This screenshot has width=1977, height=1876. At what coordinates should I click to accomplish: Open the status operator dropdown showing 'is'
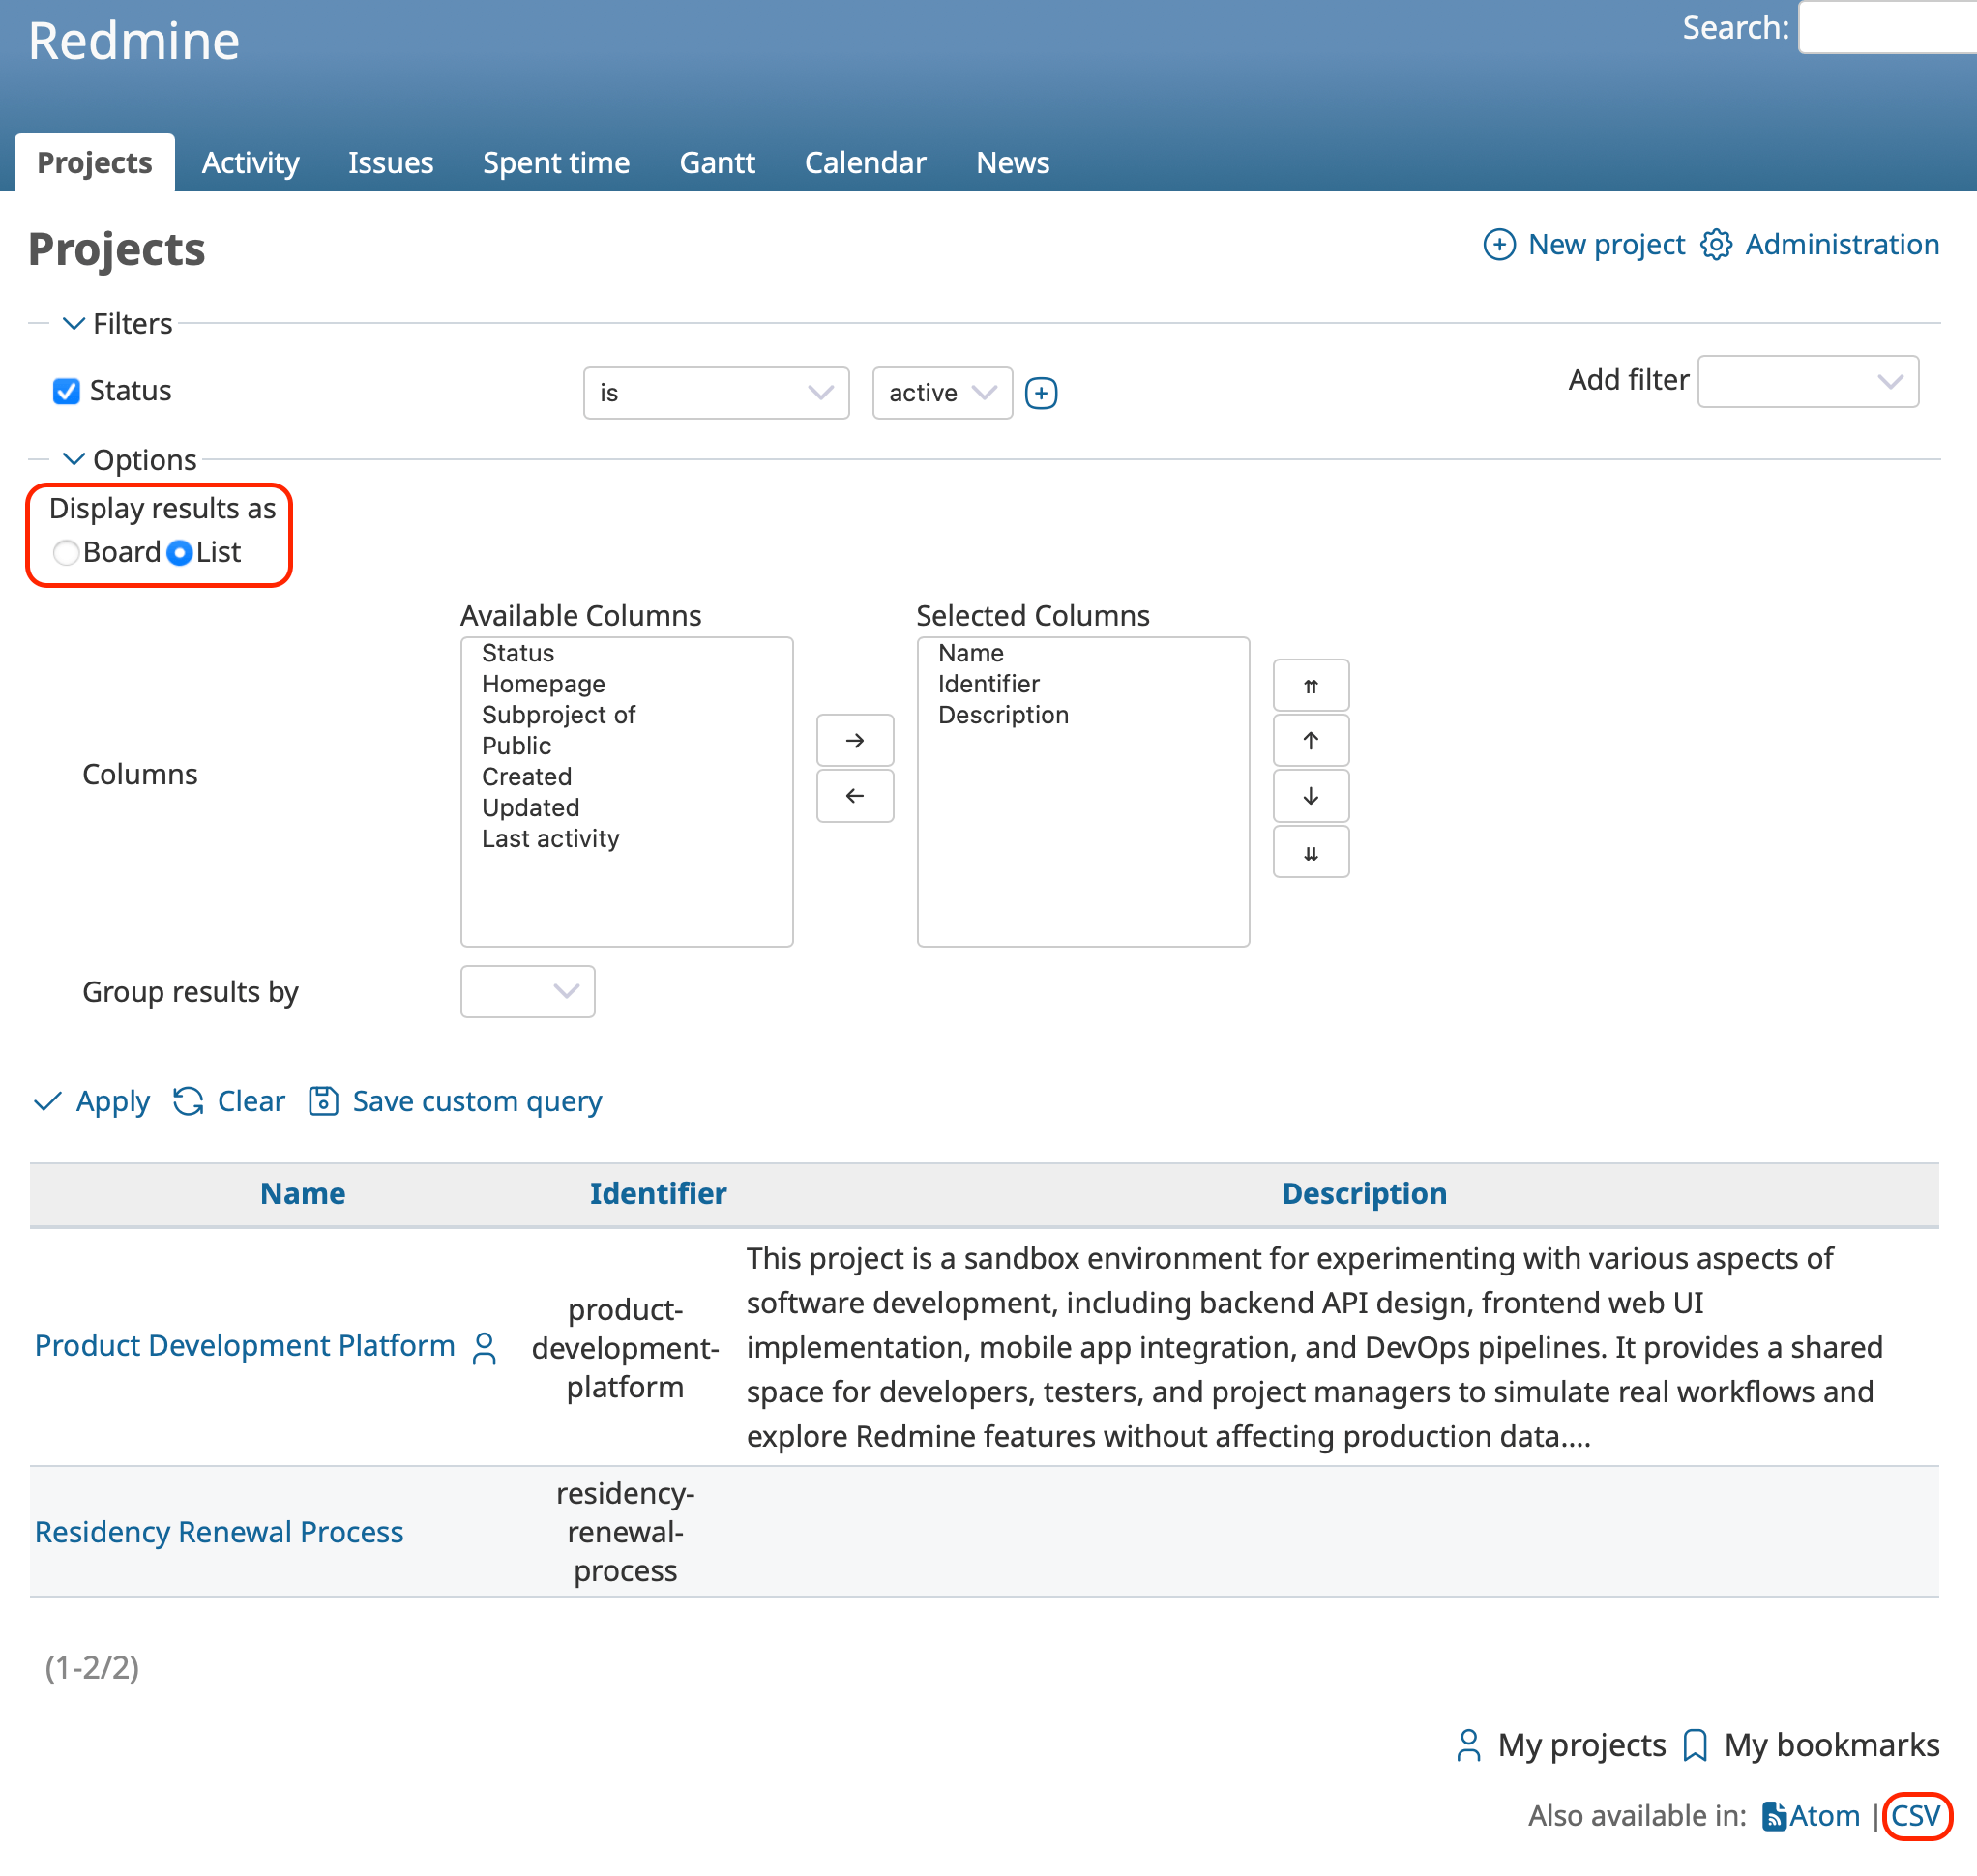coord(716,393)
